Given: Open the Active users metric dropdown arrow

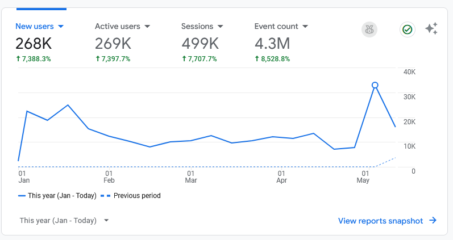Looking at the screenshot, I should coord(147,27).
